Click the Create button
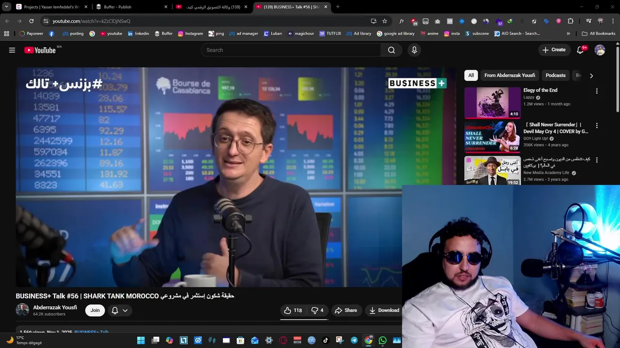 pyautogui.click(x=554, y=50)
